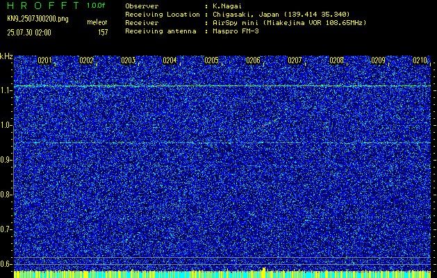Click the Receiving antenna label
The height and width of the screenshot is (278, 437).
click(160, 31)
